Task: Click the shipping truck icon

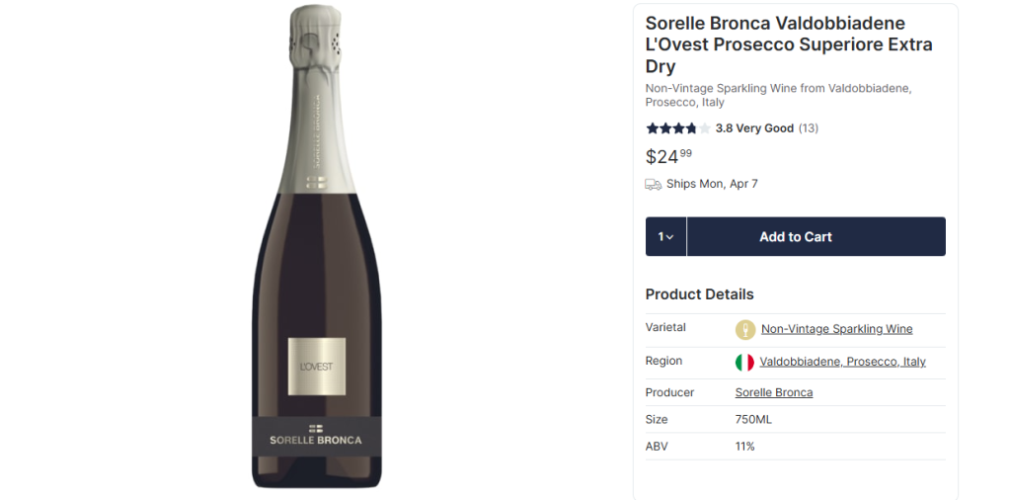Action: (x=654, y=184)
